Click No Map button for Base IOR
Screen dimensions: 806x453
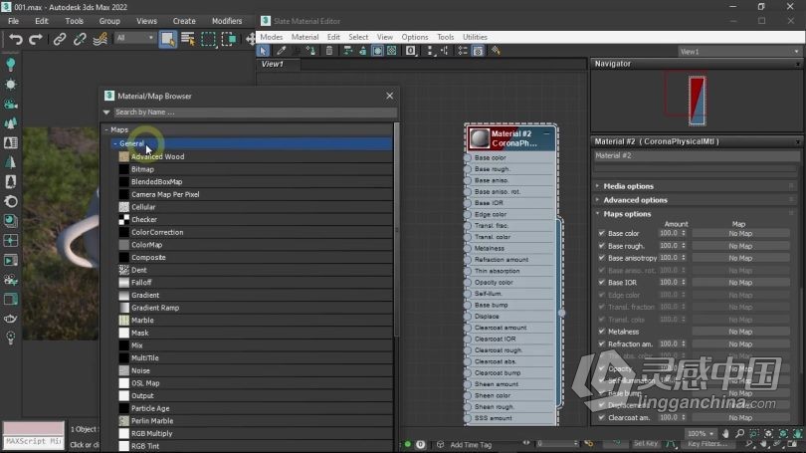pyautogui.click(x=740, y=283)
